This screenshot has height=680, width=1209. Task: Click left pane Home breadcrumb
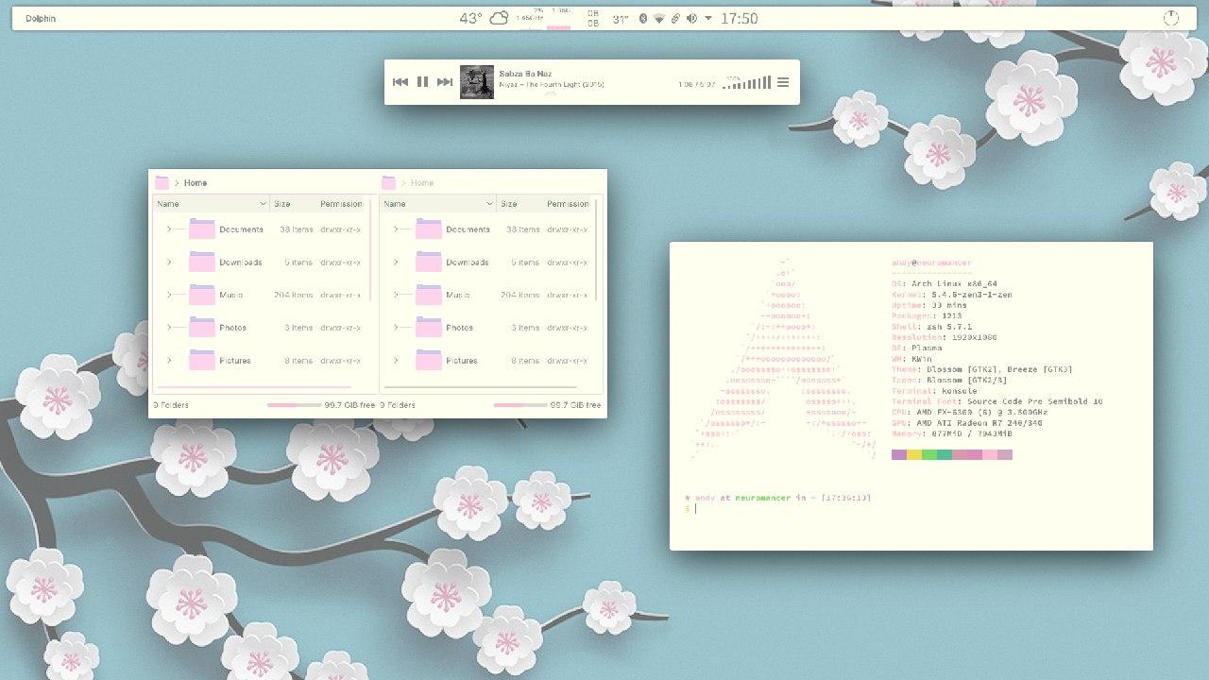[x=196, y=182]
